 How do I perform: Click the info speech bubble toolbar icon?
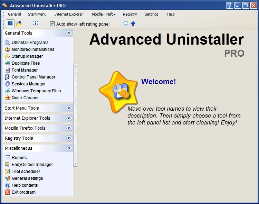click(35, 24)
